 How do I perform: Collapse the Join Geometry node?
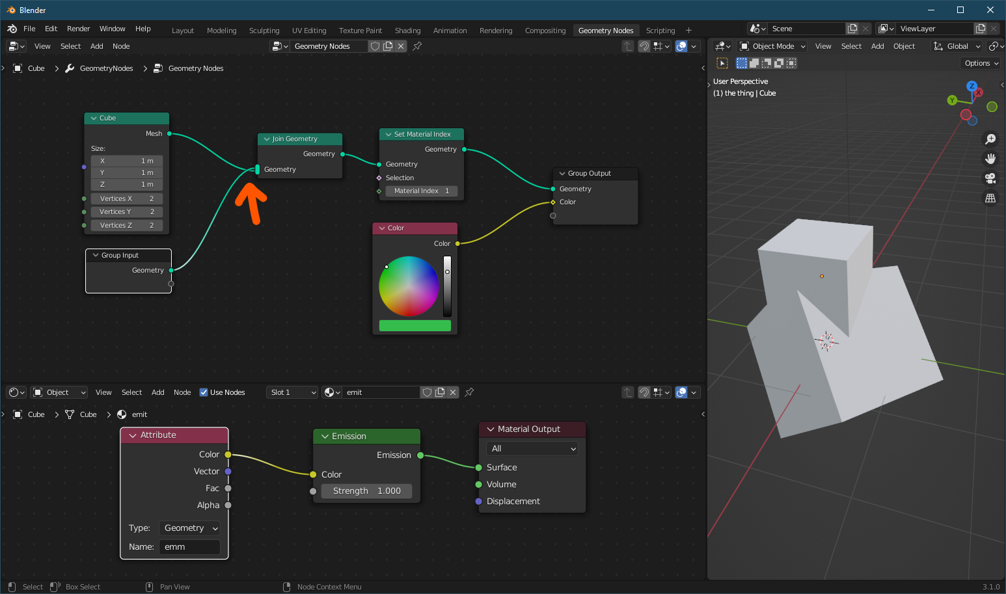point(267,139)
